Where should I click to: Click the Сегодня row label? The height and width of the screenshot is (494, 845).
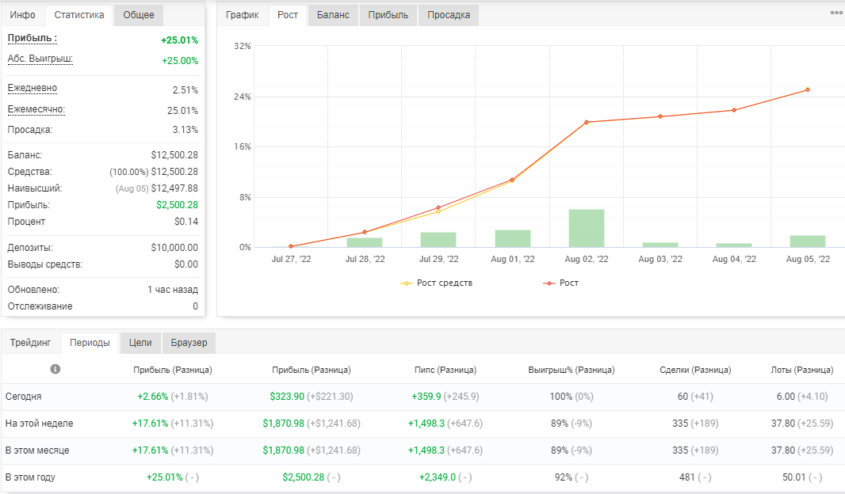click(23, 397)
